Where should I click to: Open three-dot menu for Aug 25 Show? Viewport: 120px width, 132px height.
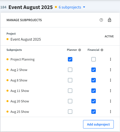[x=111, y=112]
